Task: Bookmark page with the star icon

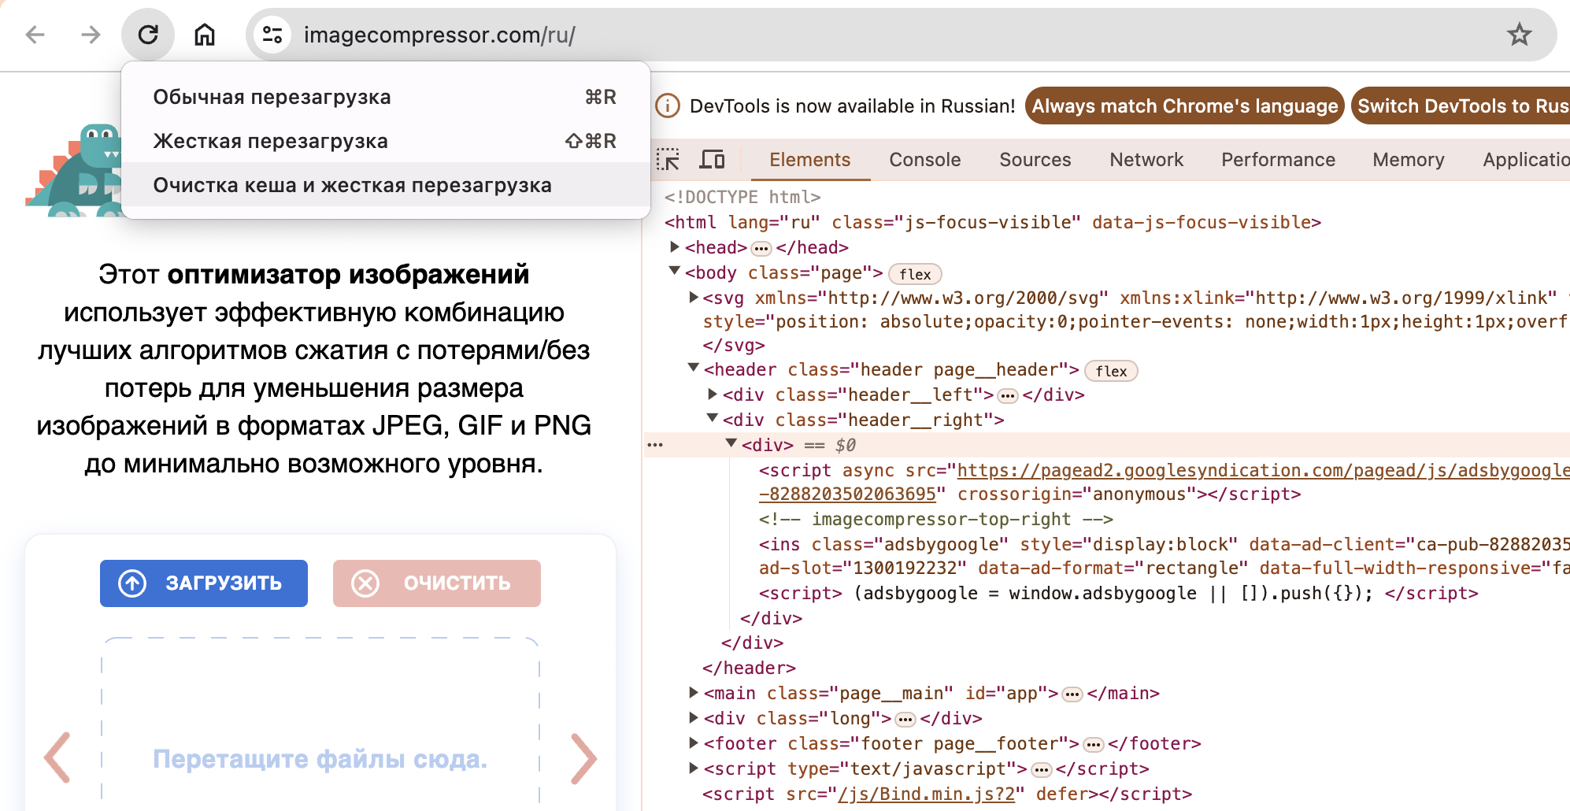Action: [x=1519, y=35]
